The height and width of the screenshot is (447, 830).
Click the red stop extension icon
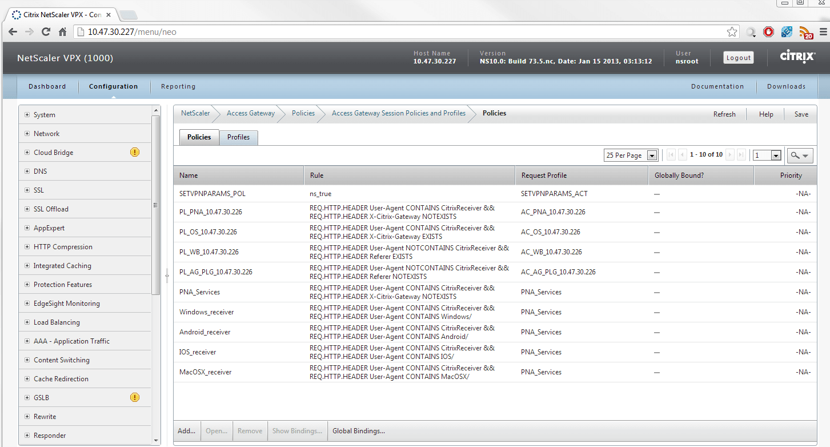click(769, 32)
